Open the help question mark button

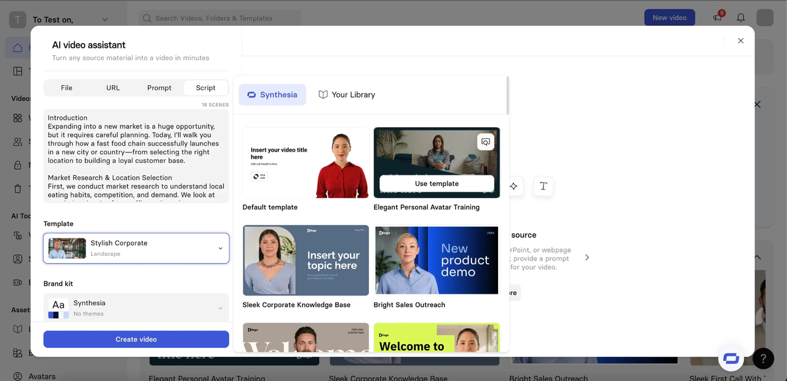(763, 358)
